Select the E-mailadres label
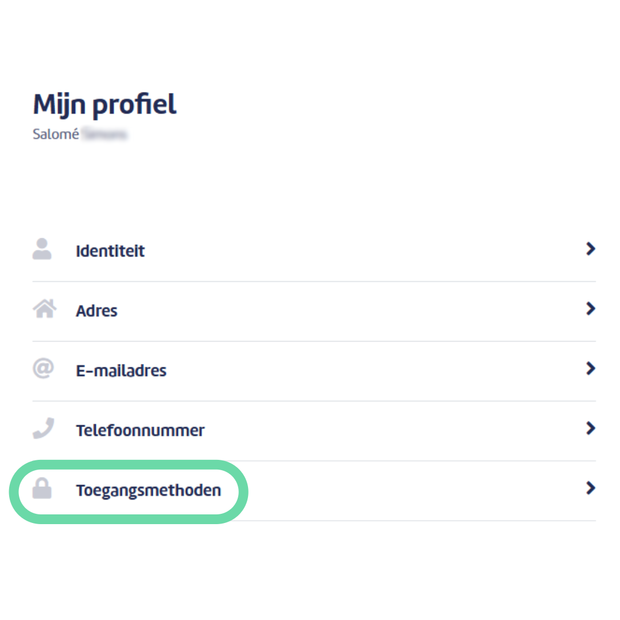The height and width of the screenshot is (620, 620). click(x=121, y=370)
